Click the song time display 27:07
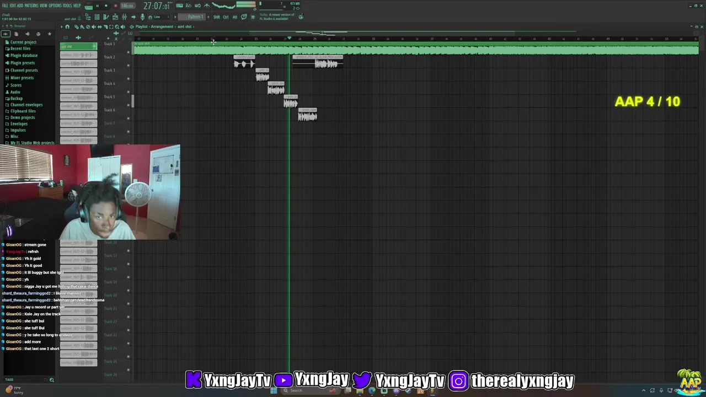Image resolution: width=706 pixels, height=397 pixels. [157, 6]
